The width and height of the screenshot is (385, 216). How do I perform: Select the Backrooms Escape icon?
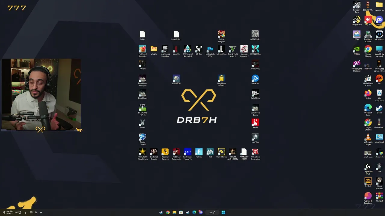pyautogui.click(x=188, y=154)
